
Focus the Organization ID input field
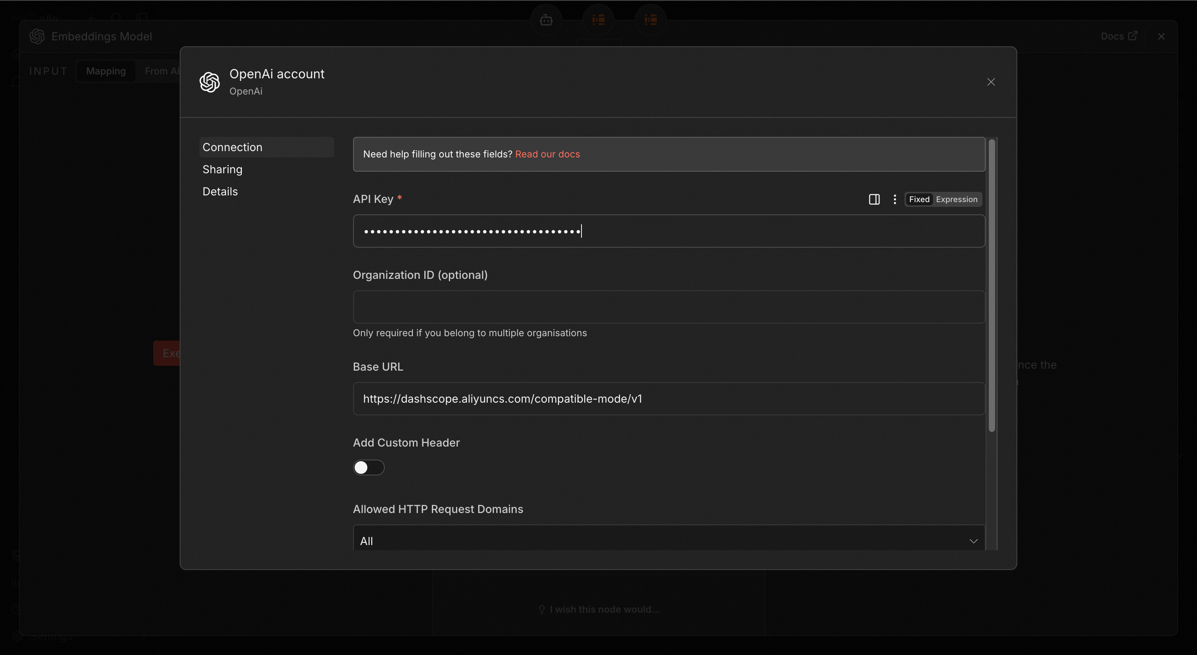click(668, 307)
